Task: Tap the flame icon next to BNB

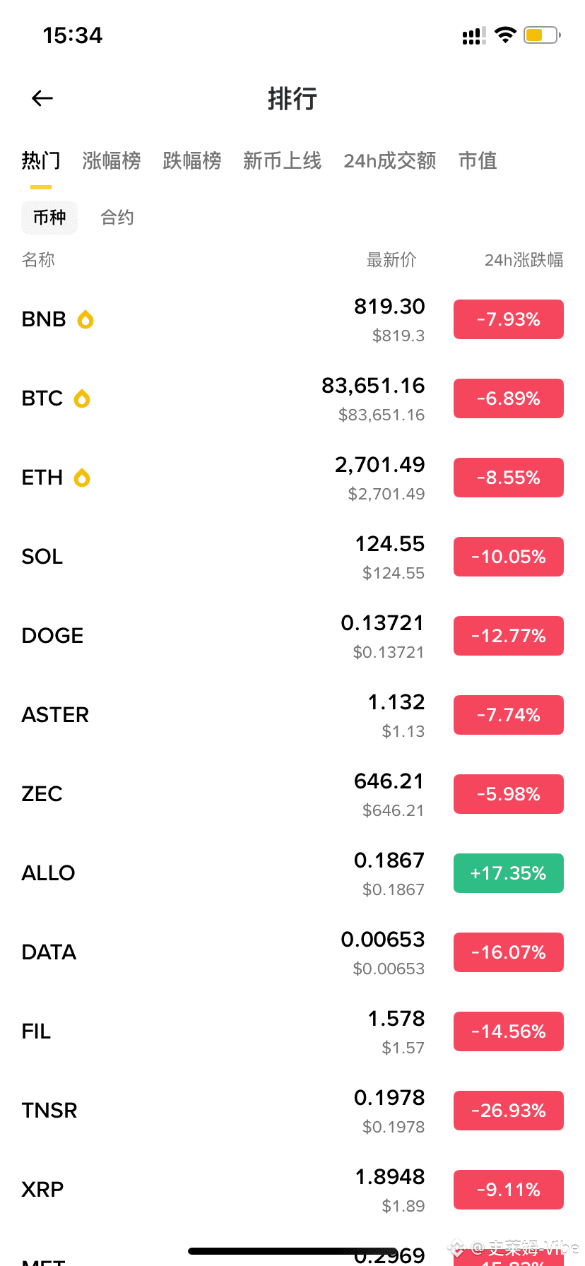Action: coord(85,319)
